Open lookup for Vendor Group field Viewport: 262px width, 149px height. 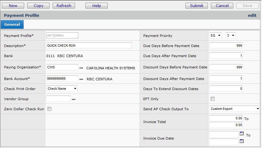(74, 99)
